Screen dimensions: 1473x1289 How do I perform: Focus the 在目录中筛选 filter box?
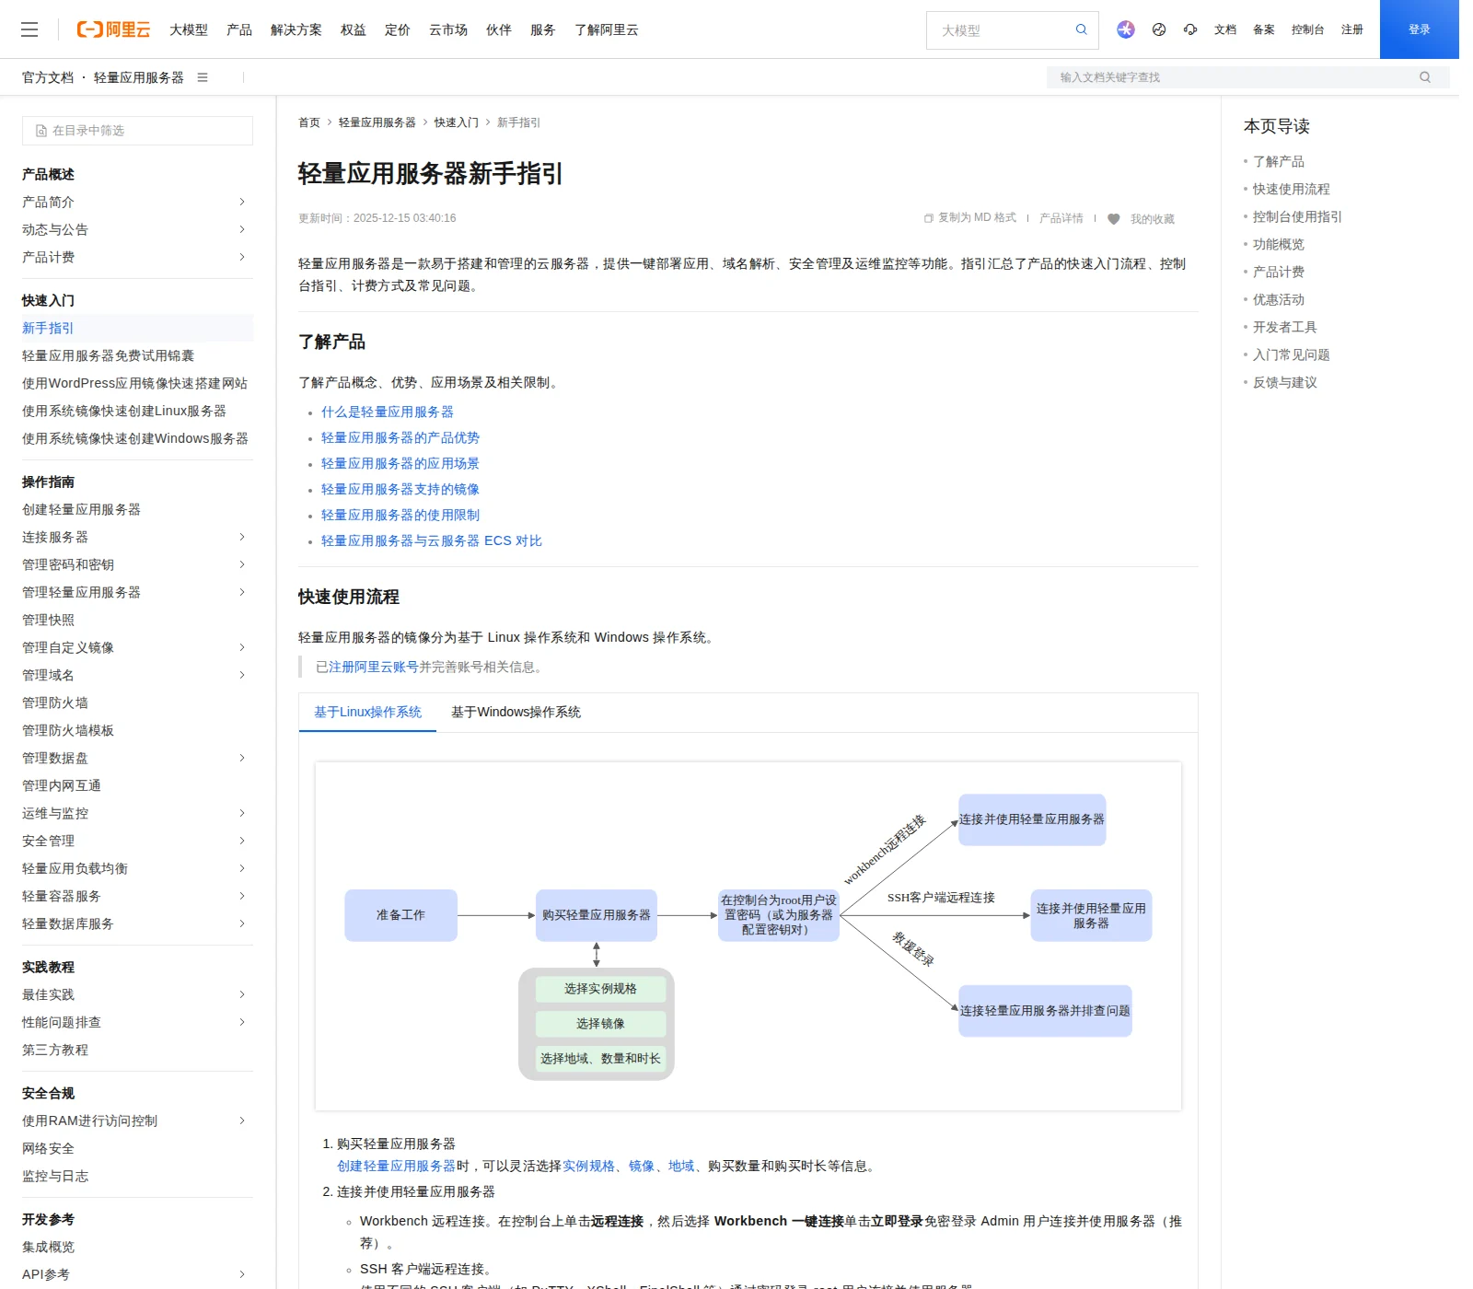[x=137, y=131]
